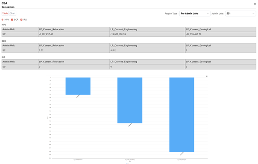Click LP_Current_Engineering header in IRR table
The image size is (258, 164).
tap(124, 62)
